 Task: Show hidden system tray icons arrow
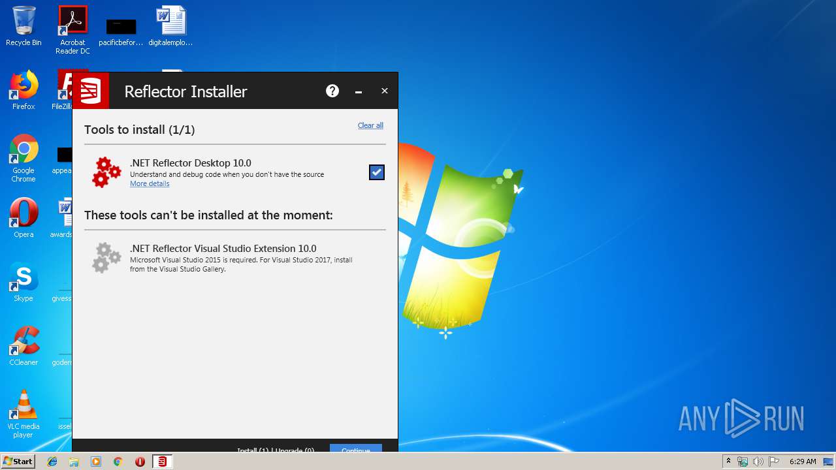tap(728, 462)
